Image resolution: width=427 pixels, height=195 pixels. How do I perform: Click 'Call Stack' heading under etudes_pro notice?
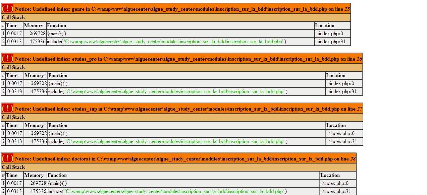[13, 67]
